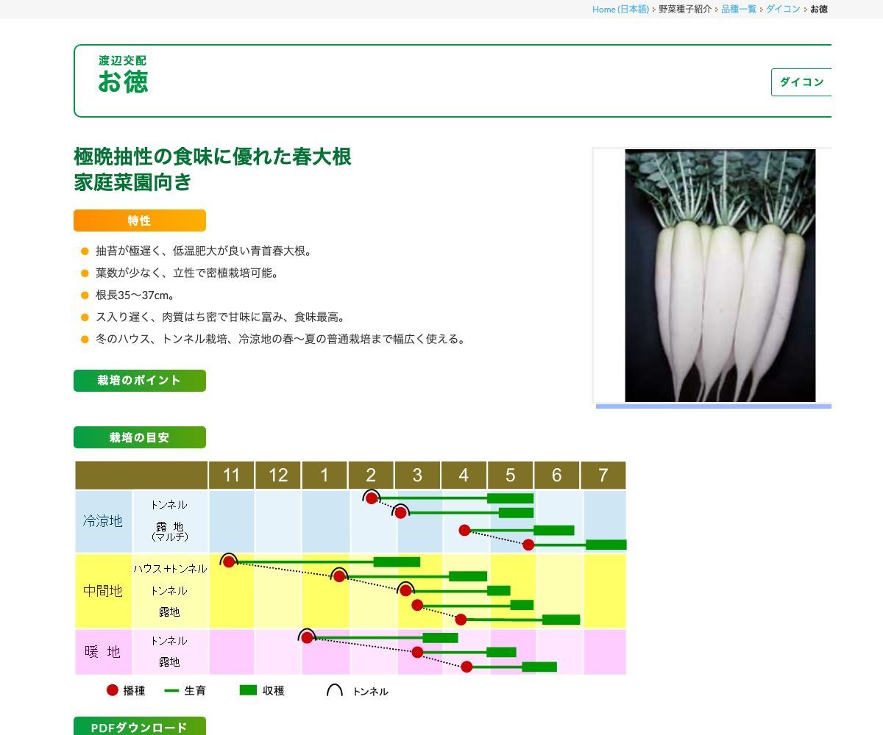
Task: Click the お徳 breadcrumb text
Action: click(x=818, y=10)
